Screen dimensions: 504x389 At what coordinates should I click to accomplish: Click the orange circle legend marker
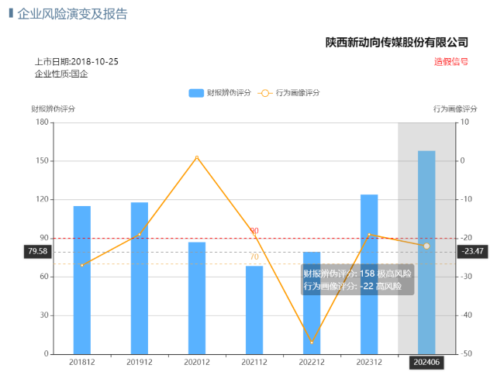pos(265,93)
